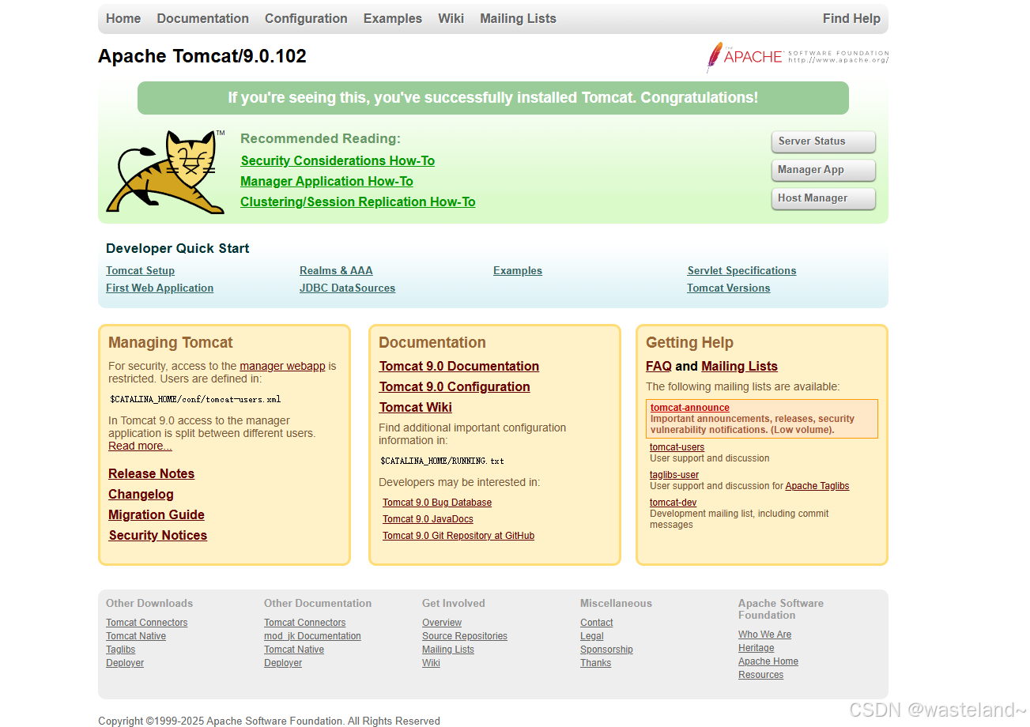This screenshot has height=727, width=1030.
Task: Open the Heritage link
Action: click(756, 648)
